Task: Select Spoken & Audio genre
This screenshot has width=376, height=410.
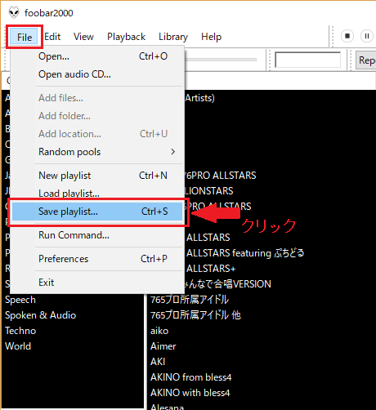Action: 73,315
